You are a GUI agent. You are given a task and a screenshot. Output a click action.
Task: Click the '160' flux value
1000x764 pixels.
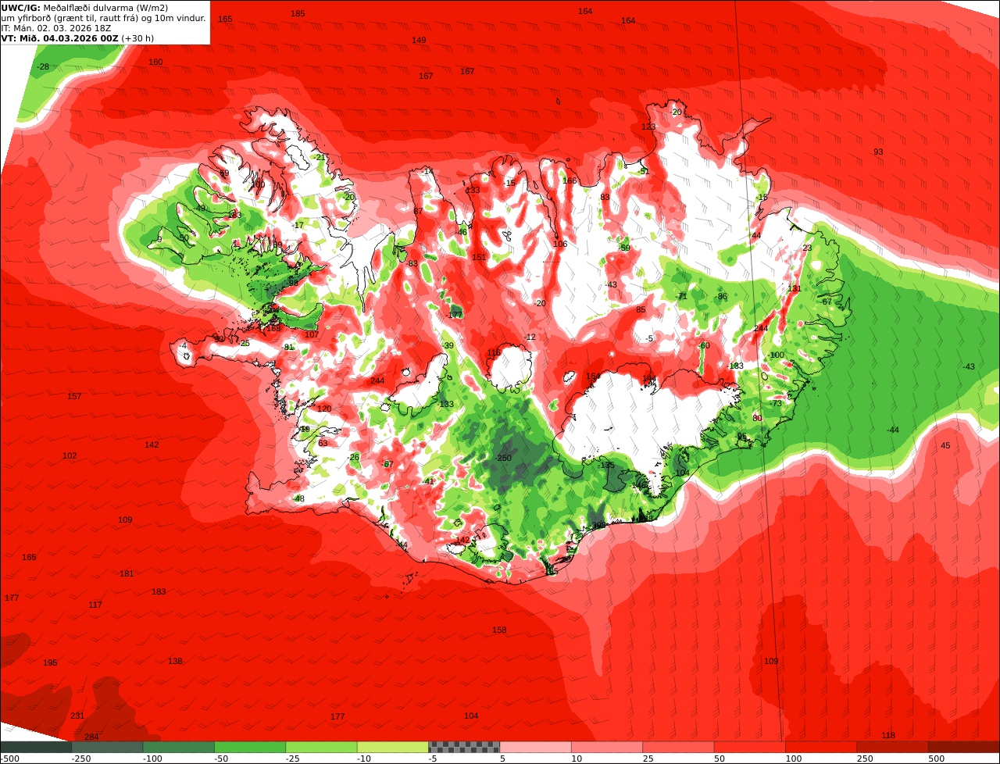(x=155, y=62)
